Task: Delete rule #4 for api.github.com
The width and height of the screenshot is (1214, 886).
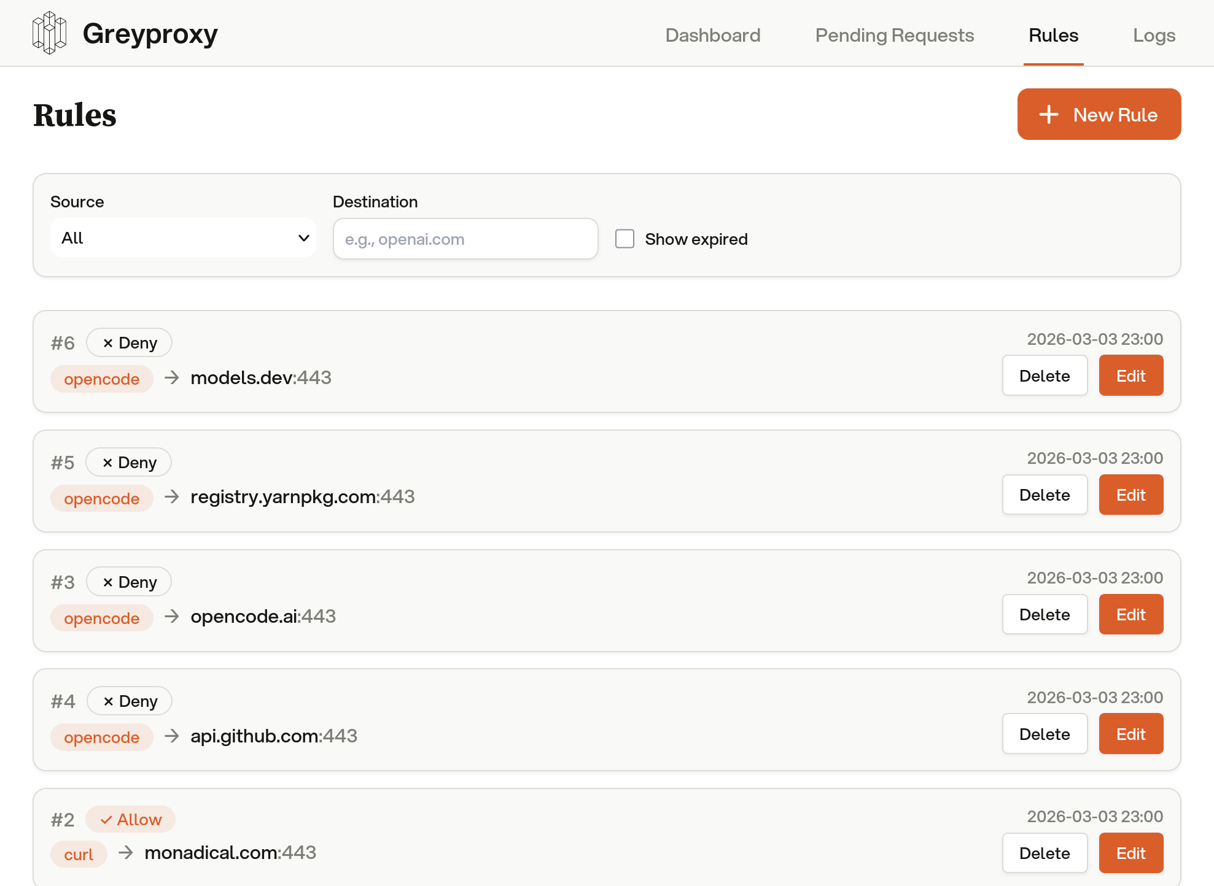Action: coord(1045,733)
